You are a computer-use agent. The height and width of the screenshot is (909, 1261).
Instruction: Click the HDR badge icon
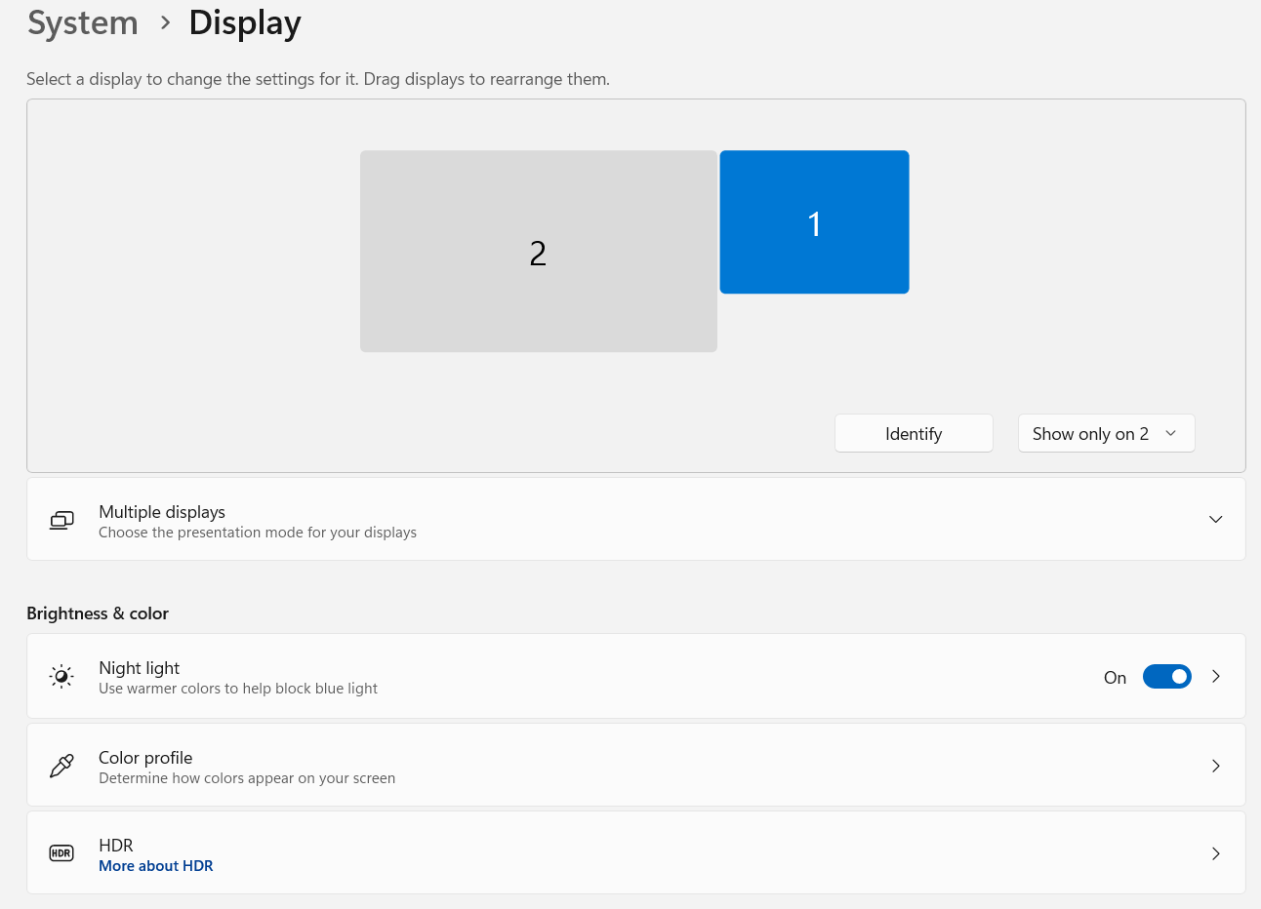pos(61,853)
